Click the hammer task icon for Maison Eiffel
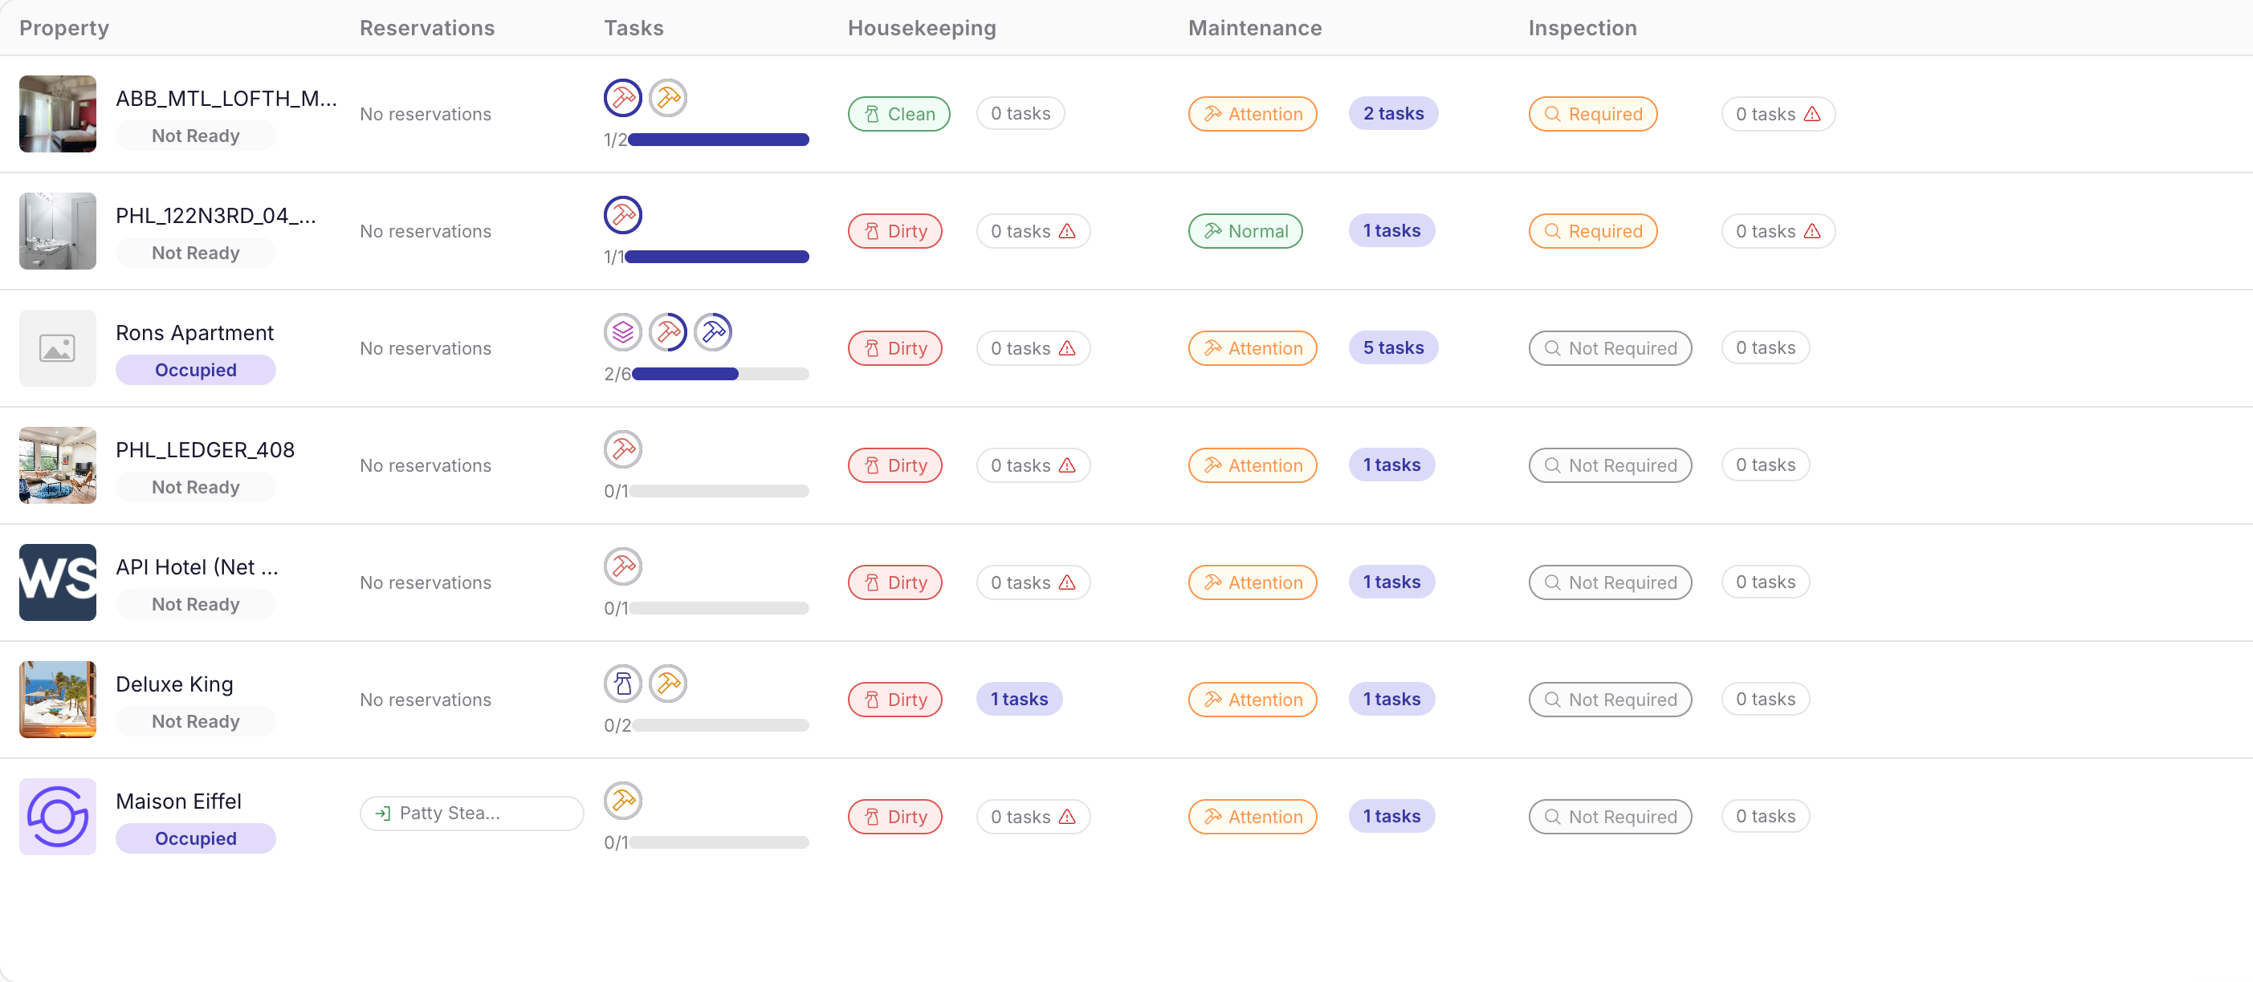Screen dimensions: 2253x982 tap(623, 800)
